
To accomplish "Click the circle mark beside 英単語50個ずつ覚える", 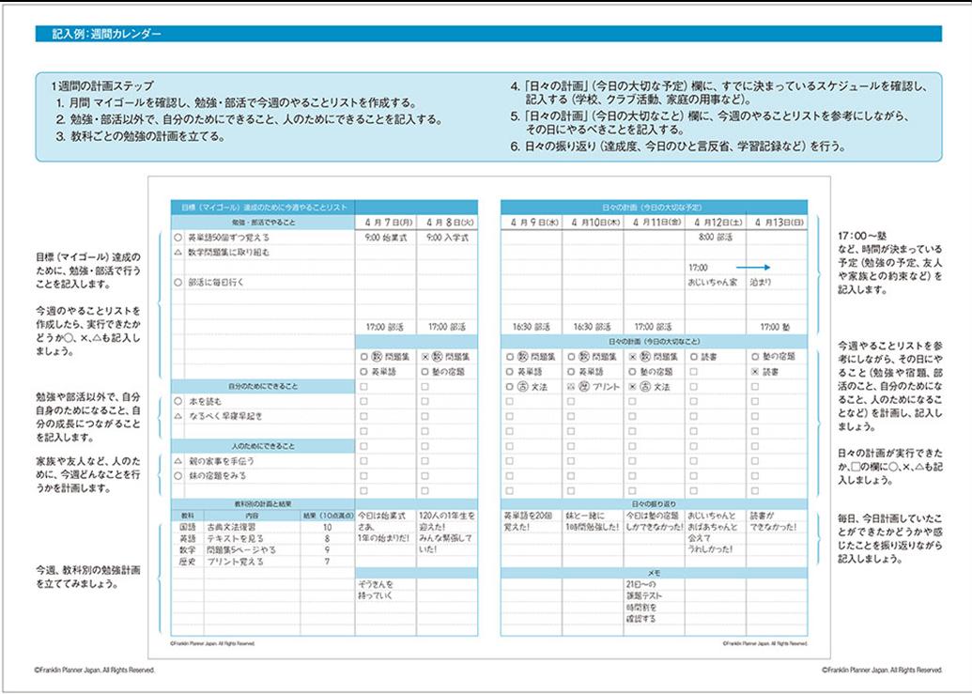I will (178, 238).
